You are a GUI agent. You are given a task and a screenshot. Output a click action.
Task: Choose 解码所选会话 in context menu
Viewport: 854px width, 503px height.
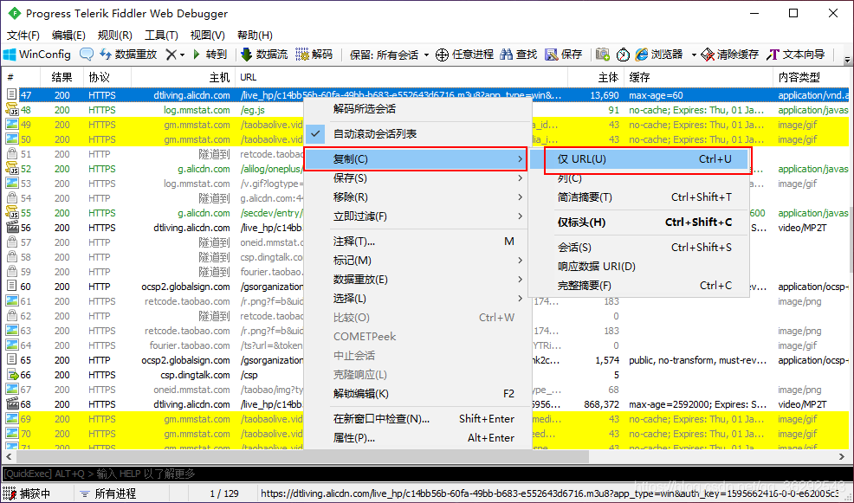click(417, 109)
